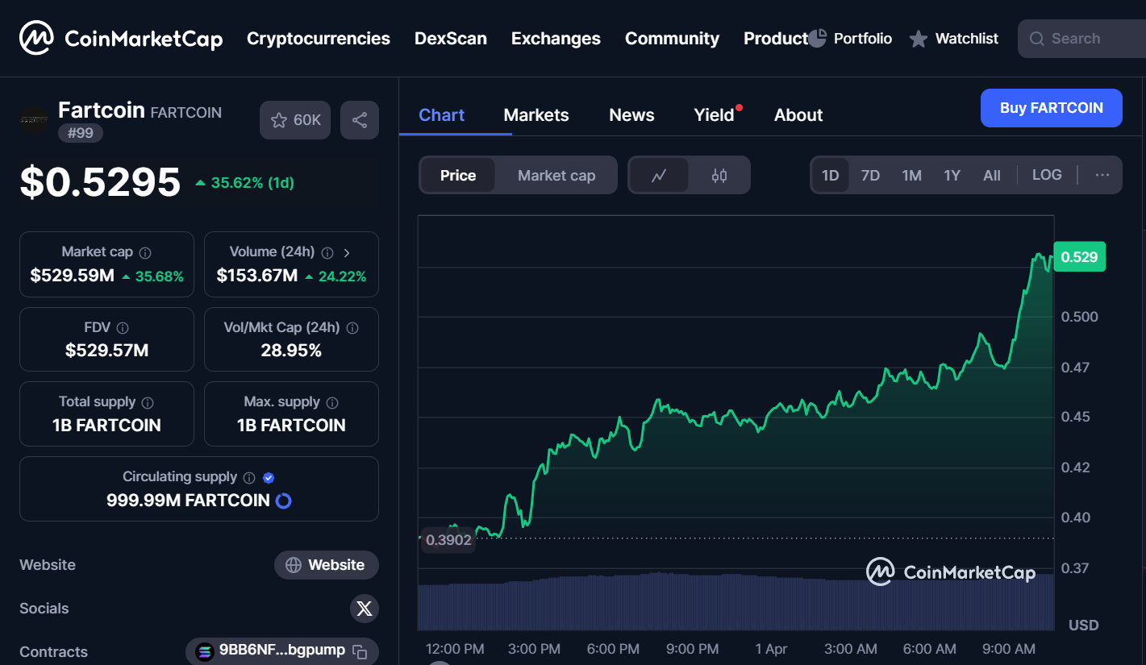Viewport: 1146px width, 665px height.
Task: Open Fartcoin's X social profile
Action: click(x=364, y=609)
